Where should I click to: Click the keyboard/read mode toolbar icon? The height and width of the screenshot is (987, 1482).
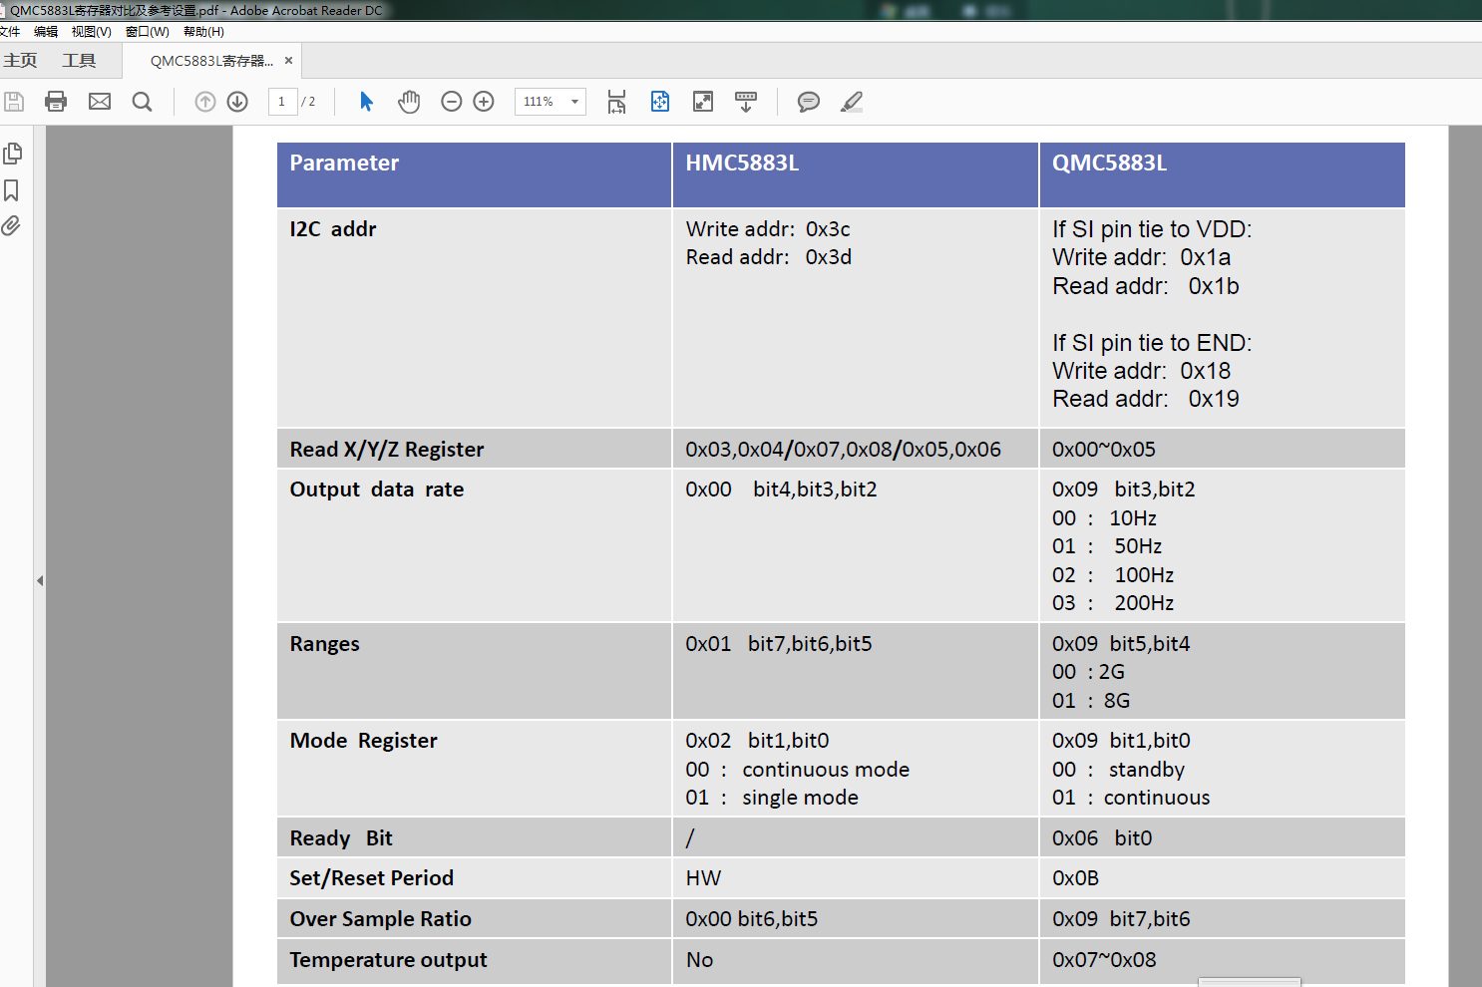click(x=746, y=102)
